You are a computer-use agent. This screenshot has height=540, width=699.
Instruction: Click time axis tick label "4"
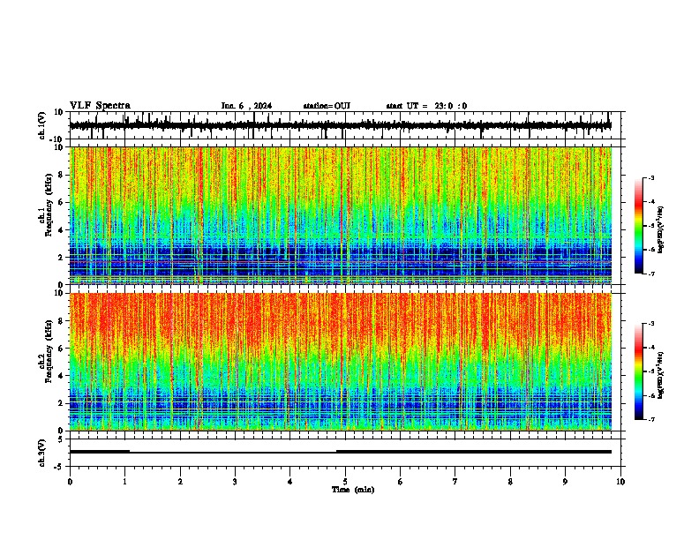pos(290,482)
